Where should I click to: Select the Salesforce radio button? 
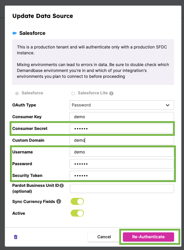pyautogui.click(x=17, y=93)
